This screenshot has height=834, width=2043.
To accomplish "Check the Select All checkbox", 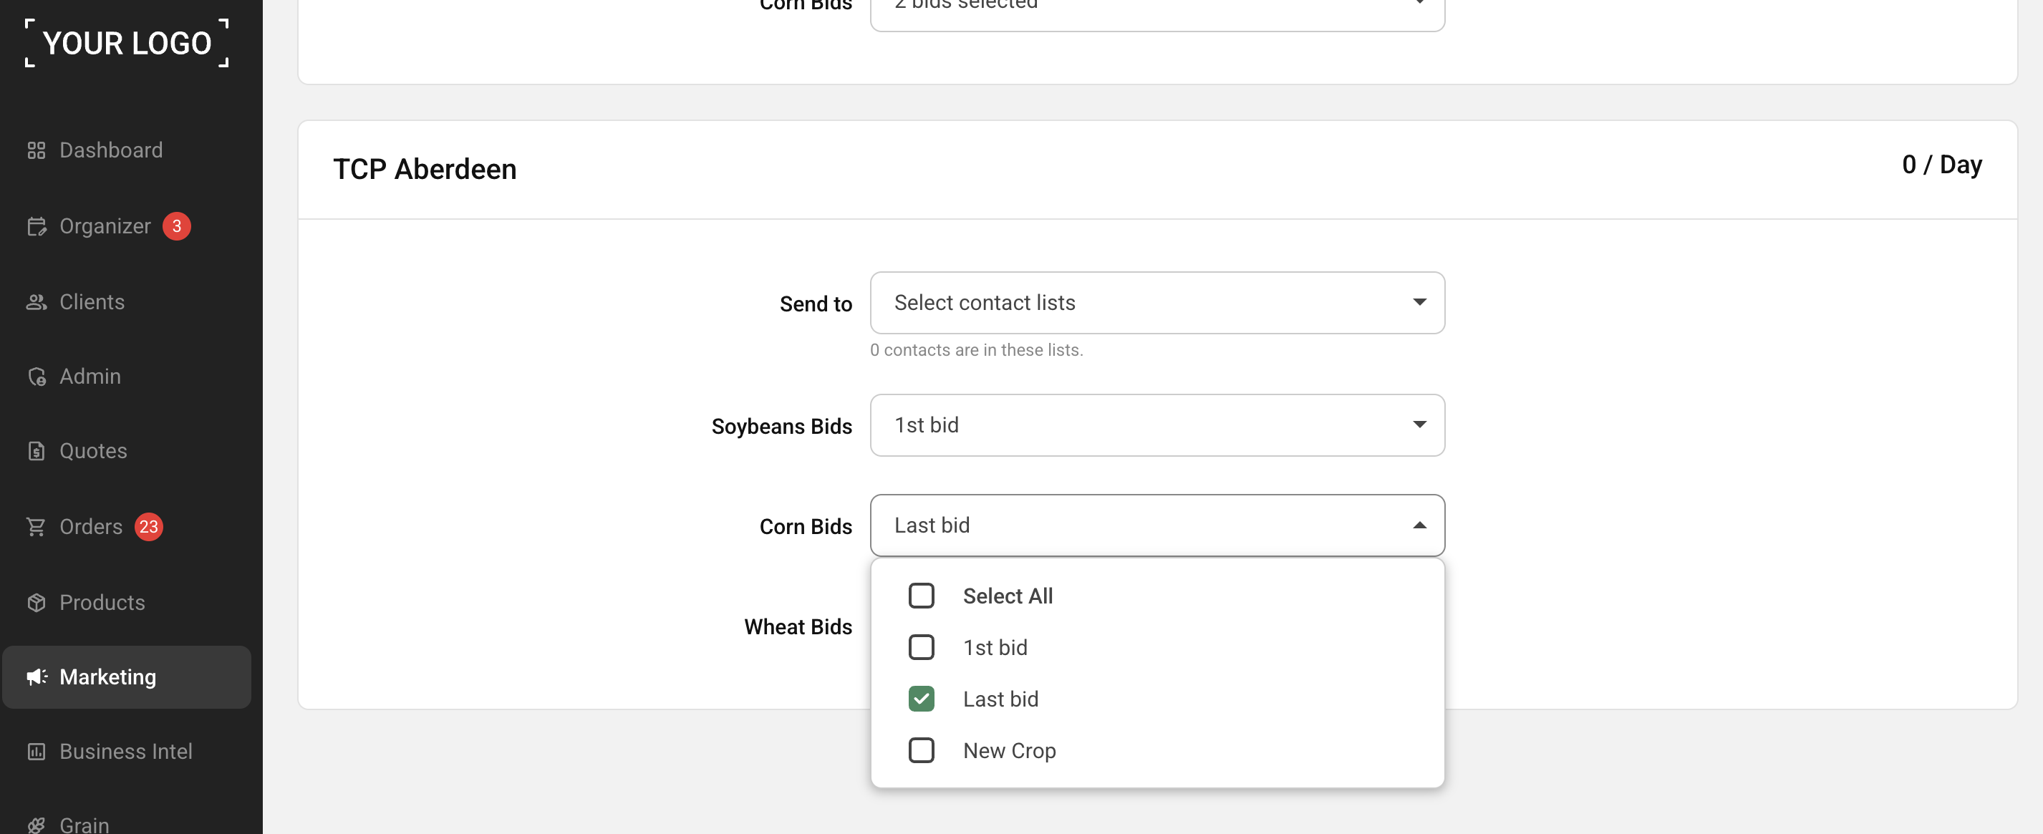I will point(921,596).
